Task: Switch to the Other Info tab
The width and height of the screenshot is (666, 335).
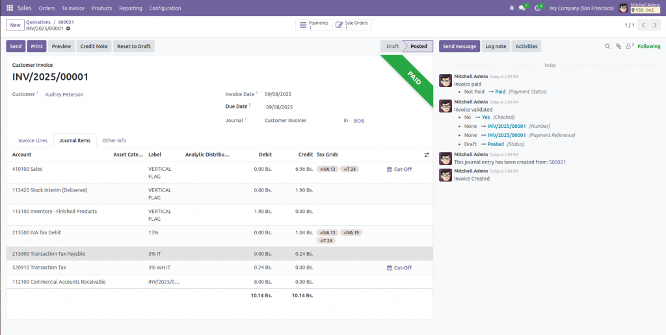Action: (114, 140)
